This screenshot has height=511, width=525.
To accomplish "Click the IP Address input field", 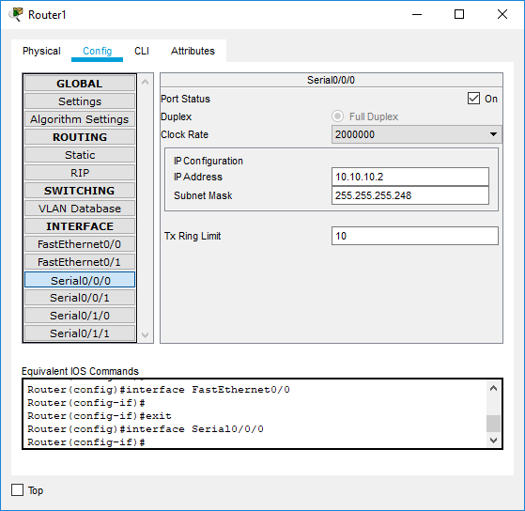I will point(410,177).
